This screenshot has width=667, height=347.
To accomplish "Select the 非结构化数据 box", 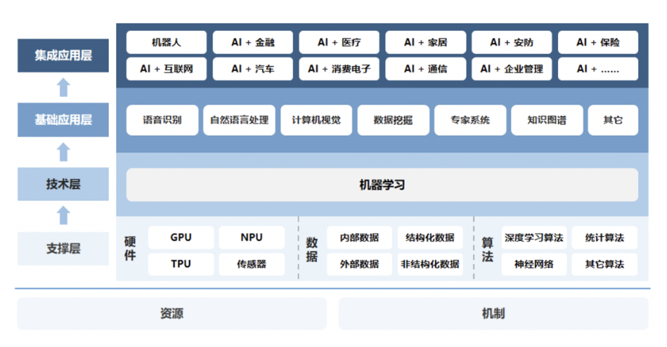I will 430,264.
